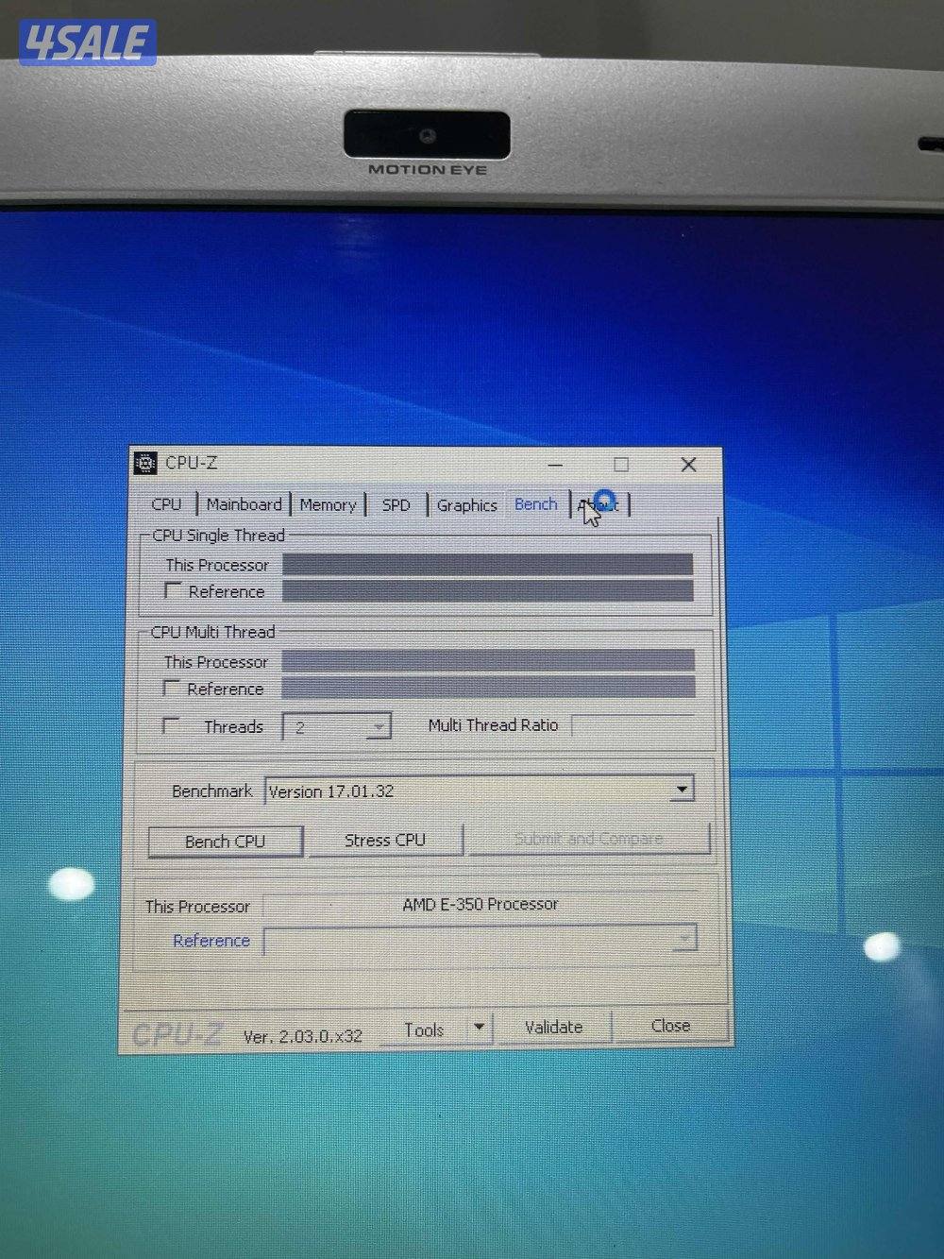Viewport: 944px width, 1259px height.
Task: Run the Stress CPU test
Action: click(x=384, y=840)
